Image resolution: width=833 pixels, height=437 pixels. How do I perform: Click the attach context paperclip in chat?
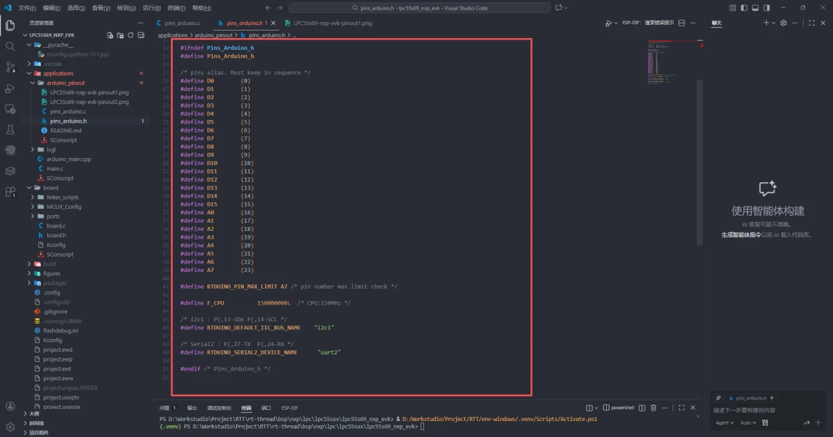[x=718, y=398]
